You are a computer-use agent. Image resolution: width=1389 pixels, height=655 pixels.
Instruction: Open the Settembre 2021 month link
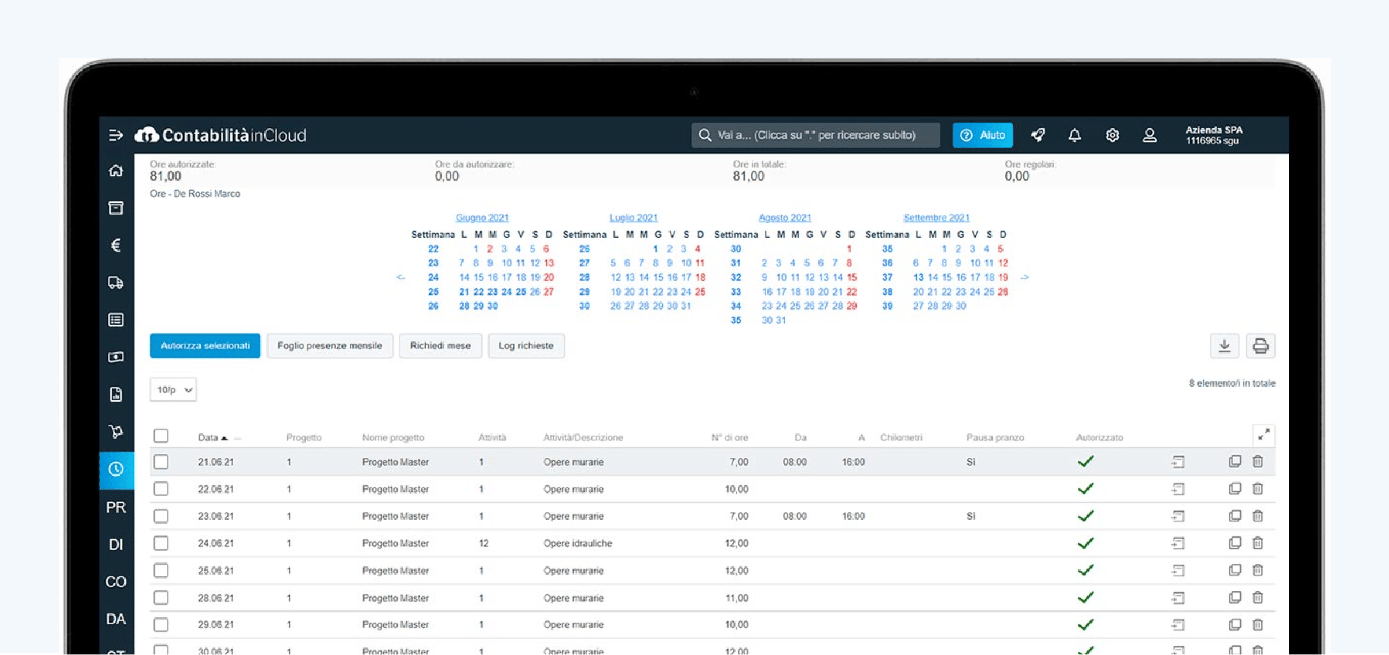pos(936,218)
